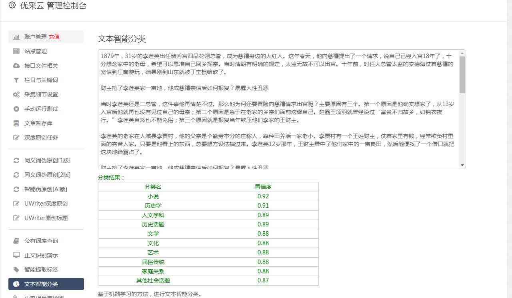The height and width of the screenshot is (298, 512).
Task: Click the 分类名 column header
Action: click(153, 187)
